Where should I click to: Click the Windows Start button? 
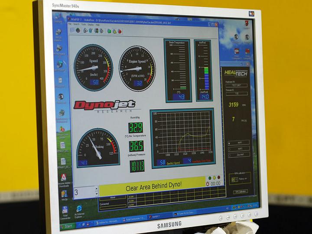[68, 227]
